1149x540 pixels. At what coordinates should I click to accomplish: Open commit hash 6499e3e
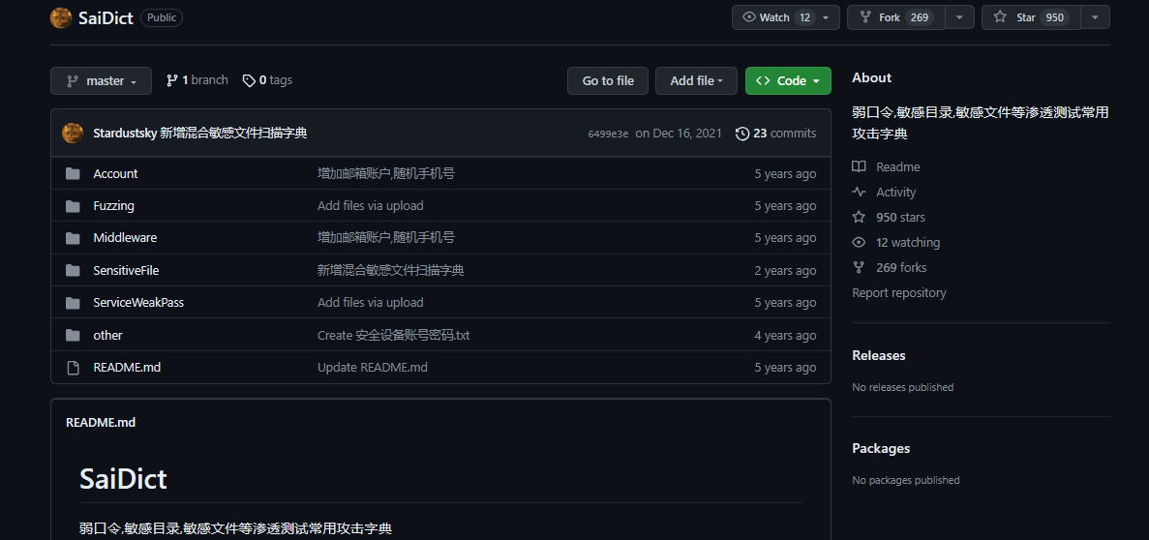click(x=608, y=135)
